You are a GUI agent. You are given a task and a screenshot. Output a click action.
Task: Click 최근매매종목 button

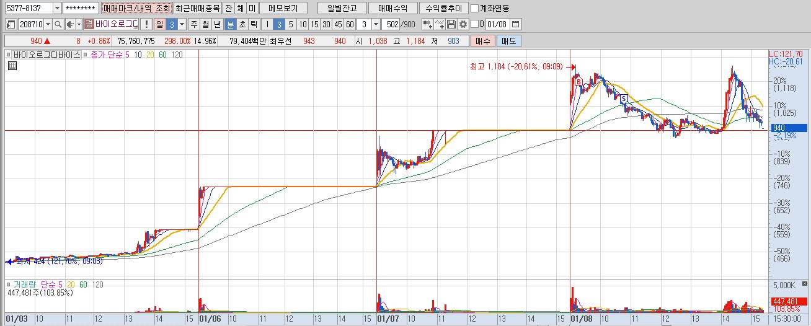click(x=197, y=9)
